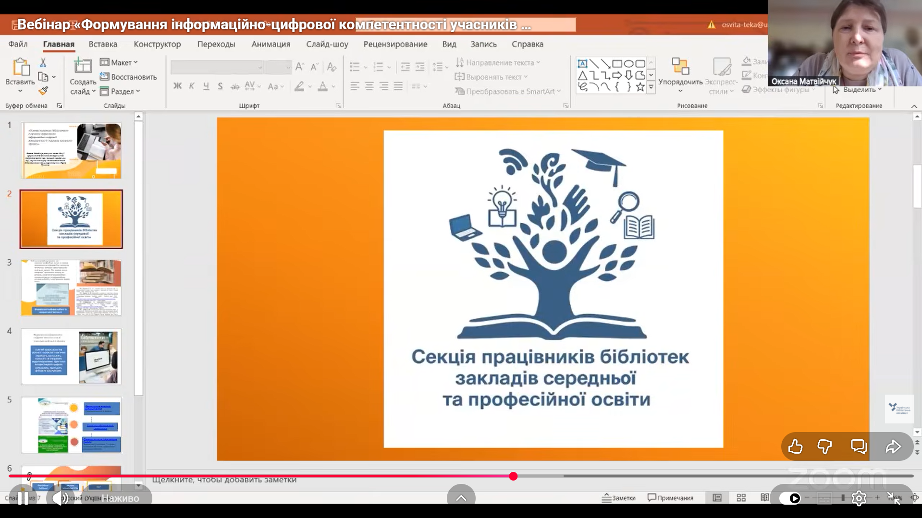The image size is (922, 518).
Task: Click the Упорядочить arrange button
Action: point(680,73)
